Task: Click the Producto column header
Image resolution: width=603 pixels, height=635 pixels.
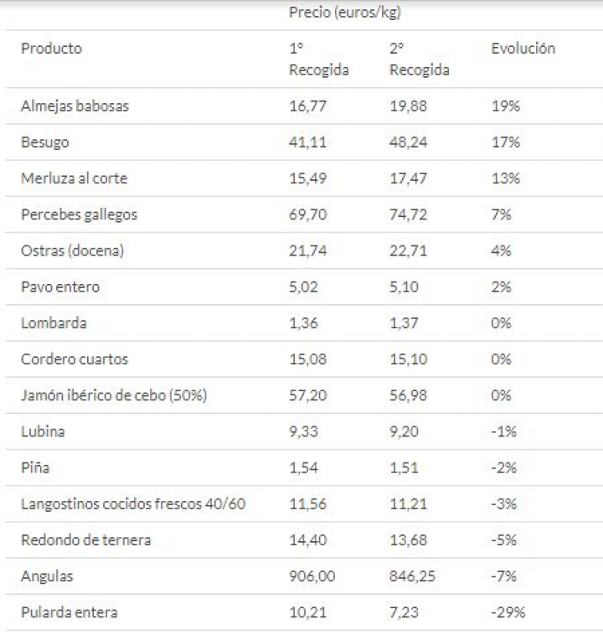Action: 52,49
